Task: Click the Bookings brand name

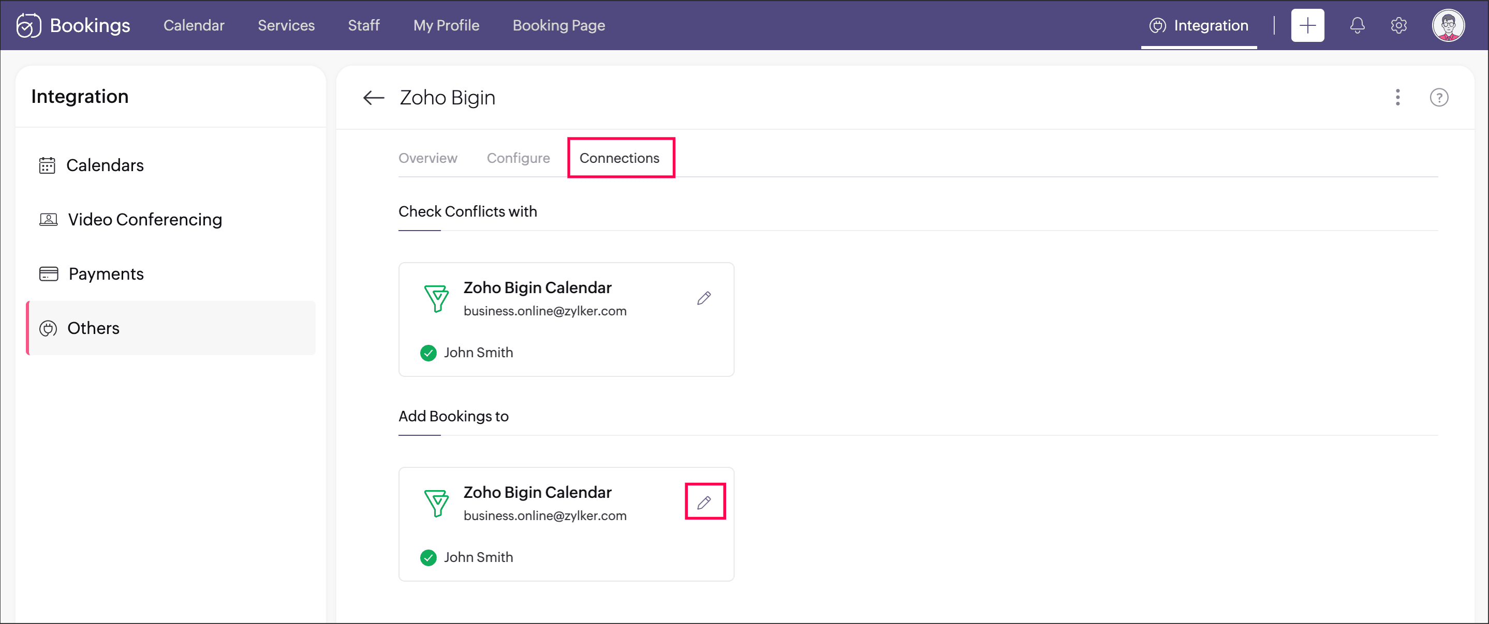Action: tap(90, 25)
